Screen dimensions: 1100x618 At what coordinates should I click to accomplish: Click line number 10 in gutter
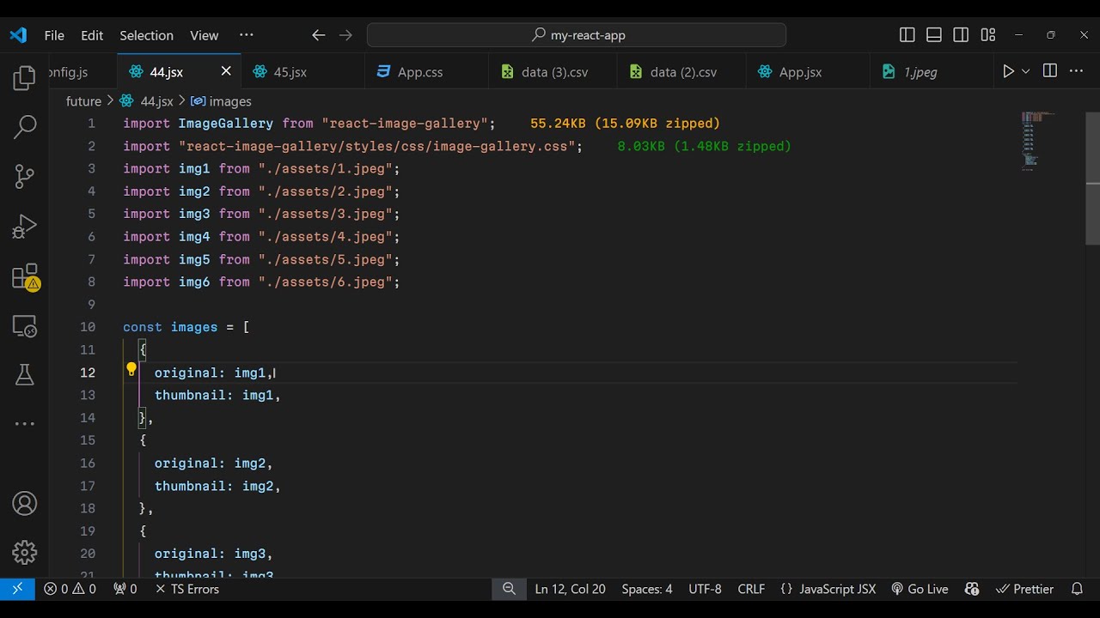click(88, 327)
